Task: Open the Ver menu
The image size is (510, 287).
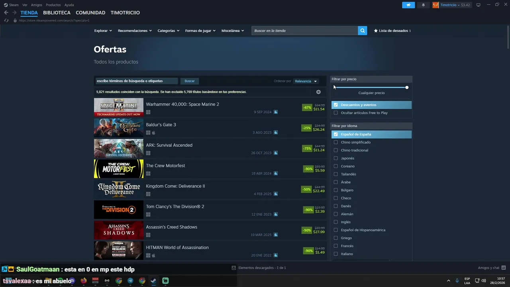Action: click(x=25, y=5)
